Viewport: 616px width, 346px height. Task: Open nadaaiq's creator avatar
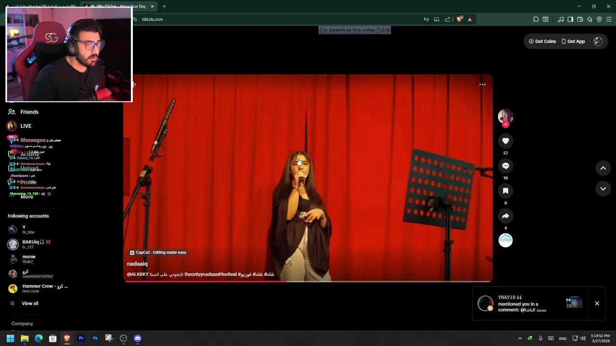505,116
